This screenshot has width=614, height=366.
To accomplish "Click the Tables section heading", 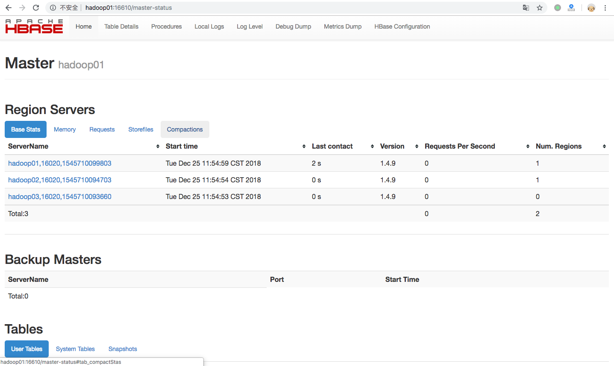I will tap(24, 329).
